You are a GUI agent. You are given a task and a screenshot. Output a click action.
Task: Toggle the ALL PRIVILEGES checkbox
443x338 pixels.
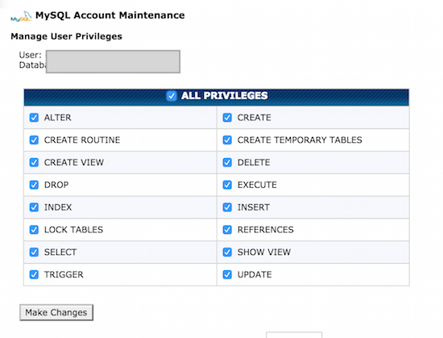pos(172,96)
